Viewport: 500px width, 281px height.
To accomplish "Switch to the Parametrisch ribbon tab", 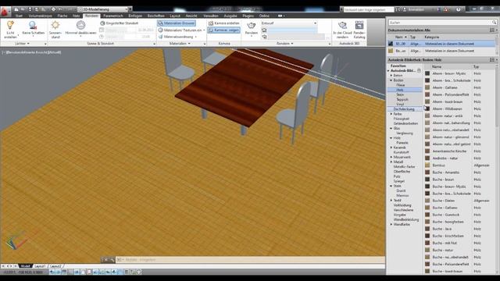I will (112, 16).
